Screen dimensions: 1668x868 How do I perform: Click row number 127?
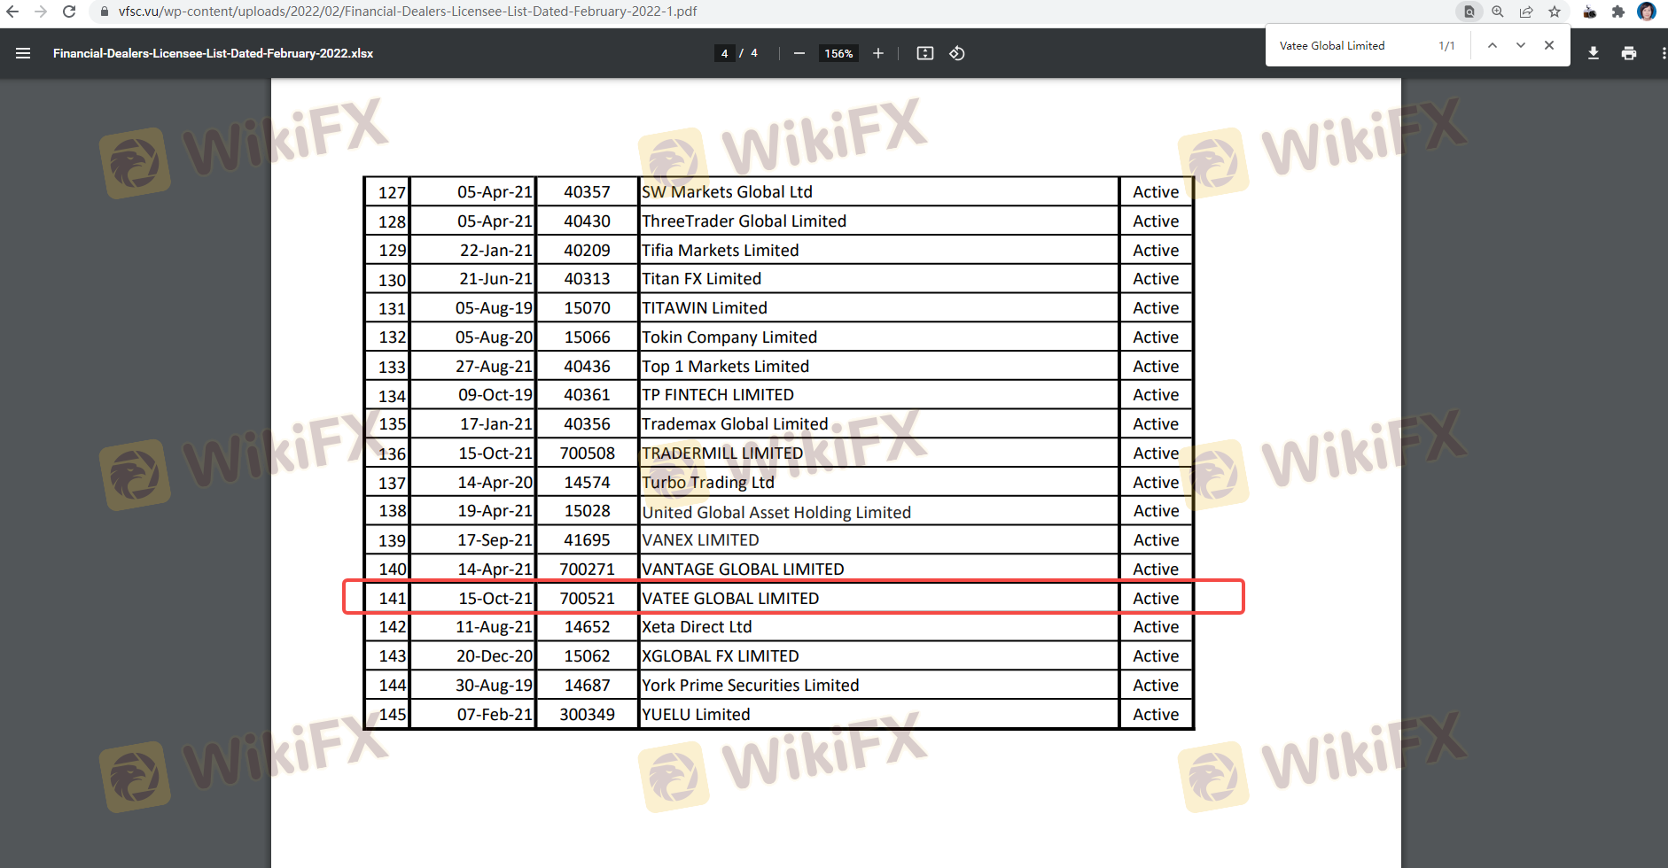pos(392,193)
